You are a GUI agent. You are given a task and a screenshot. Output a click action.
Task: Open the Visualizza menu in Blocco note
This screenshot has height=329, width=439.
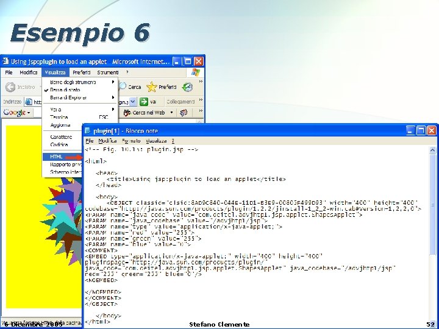(156, 141)
